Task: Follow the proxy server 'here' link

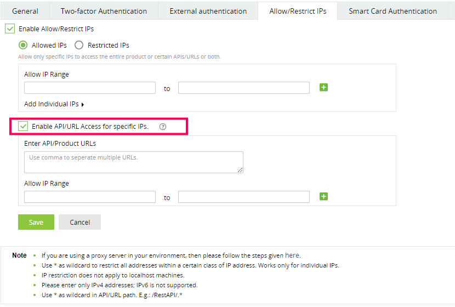Action: (x=292, y=255)
